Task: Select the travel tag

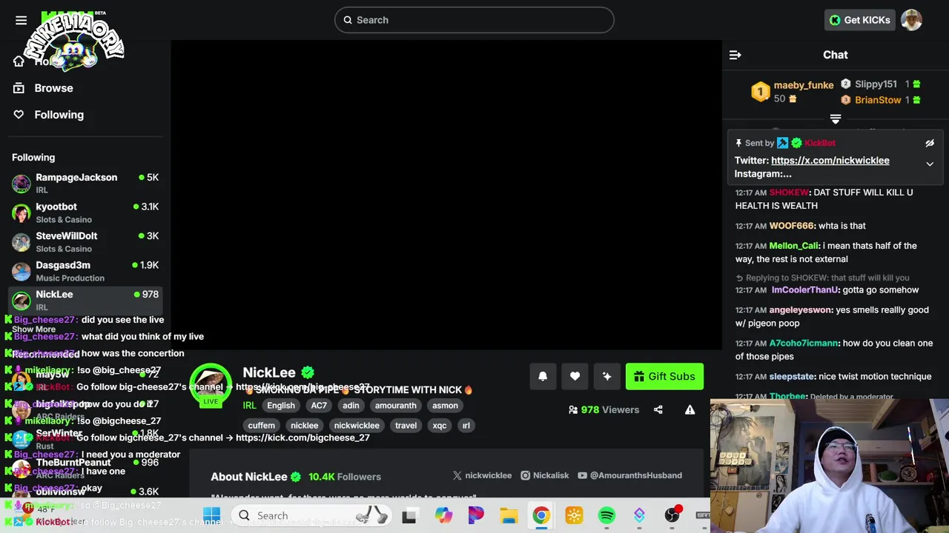Action: pos(406,425)
